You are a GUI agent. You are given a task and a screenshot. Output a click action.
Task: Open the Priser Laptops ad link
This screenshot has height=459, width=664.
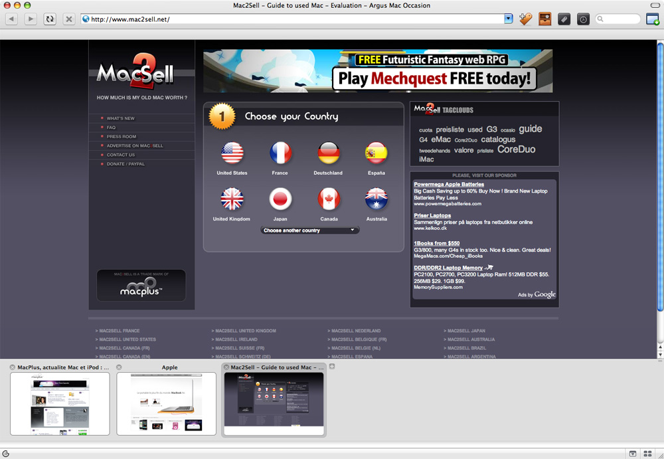(432, 215)
